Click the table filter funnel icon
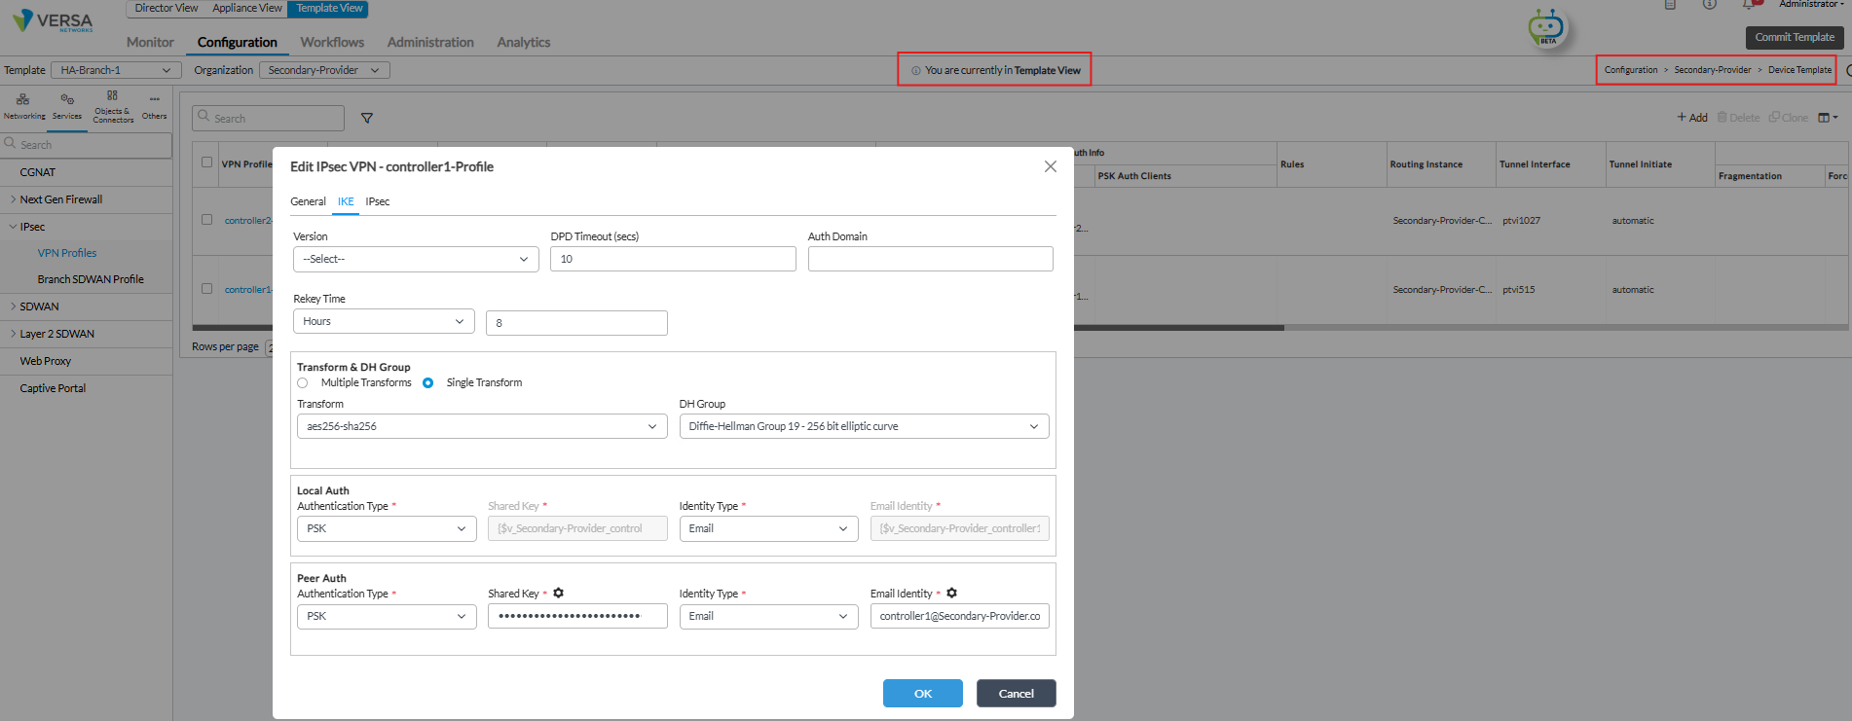1852x721 pixels. point(367,118)
